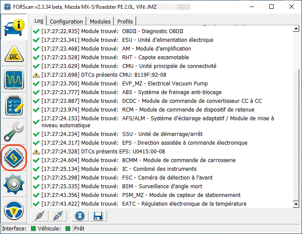Click green check beside EATC module entry

coord(36,204)
